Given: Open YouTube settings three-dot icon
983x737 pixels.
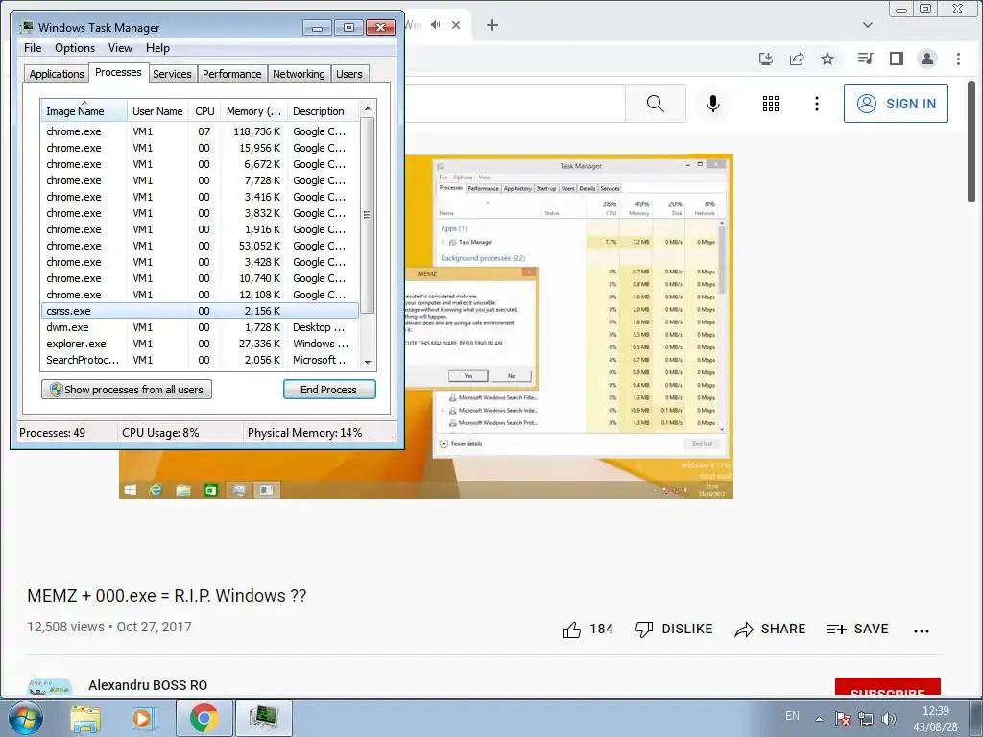Looking at the screenshot, I should coord(816,104).
